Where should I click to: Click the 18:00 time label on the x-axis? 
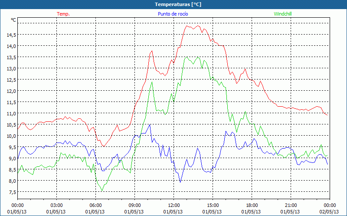click(252, 206)
